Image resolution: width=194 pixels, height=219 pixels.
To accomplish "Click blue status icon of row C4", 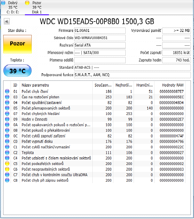I will pos(7,158).
